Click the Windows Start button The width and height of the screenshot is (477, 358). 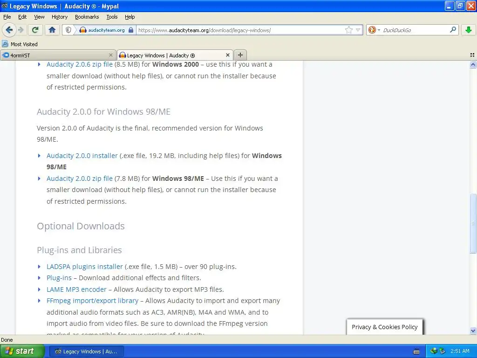point(22,351)
